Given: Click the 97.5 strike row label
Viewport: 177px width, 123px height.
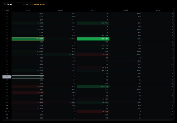Looking at the screenshot, I should [x=7, y=112].
